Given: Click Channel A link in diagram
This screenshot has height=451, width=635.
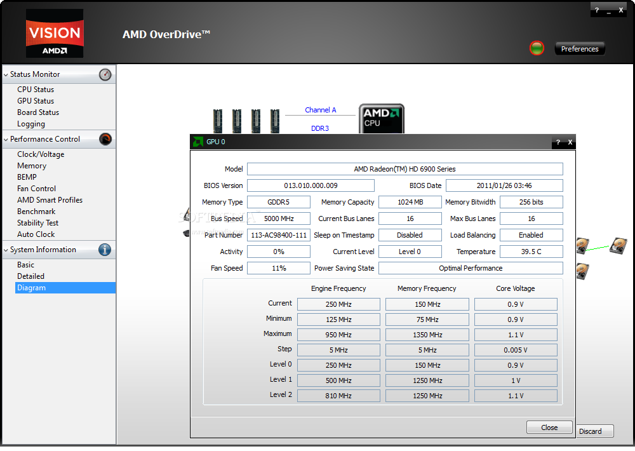Looking at the screenshot, I should pos(320,110).
